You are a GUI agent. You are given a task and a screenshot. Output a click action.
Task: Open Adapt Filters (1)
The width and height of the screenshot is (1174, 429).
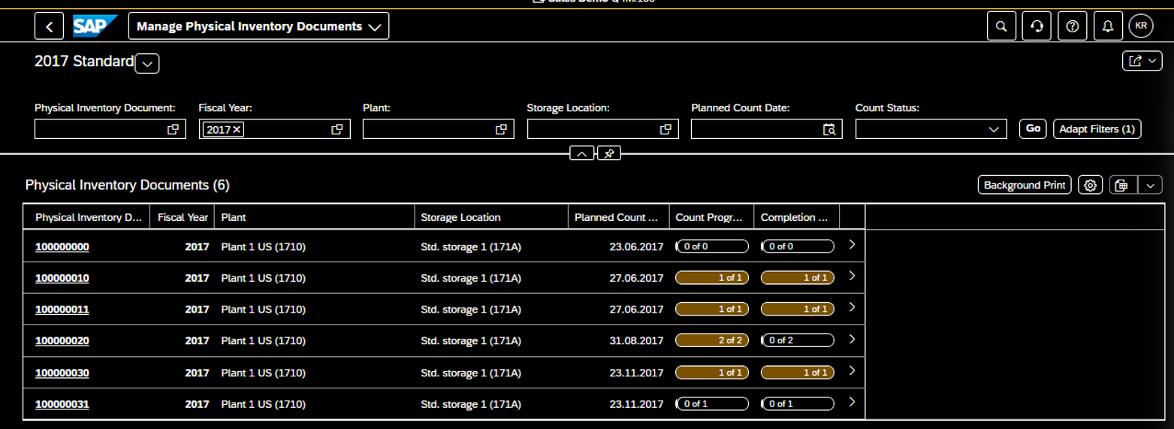pos(1097,129)
